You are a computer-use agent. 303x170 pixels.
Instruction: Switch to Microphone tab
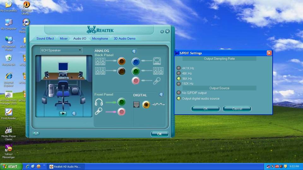point(100,38)
